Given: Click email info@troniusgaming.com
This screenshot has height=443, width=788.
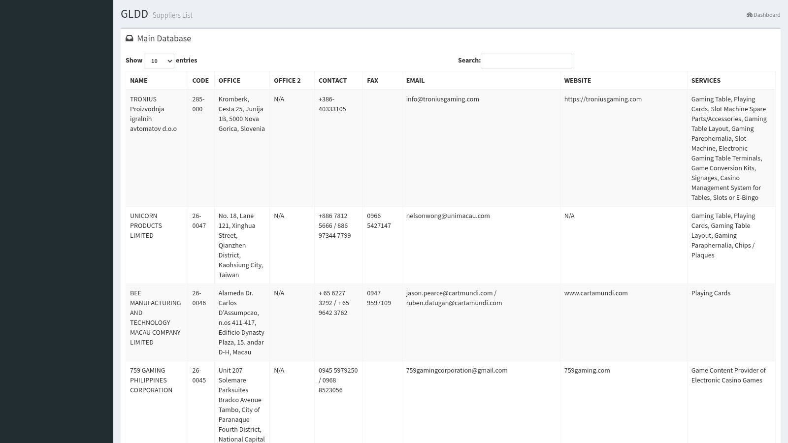Looking at the screenshot, I should click(x=442, y=99).
